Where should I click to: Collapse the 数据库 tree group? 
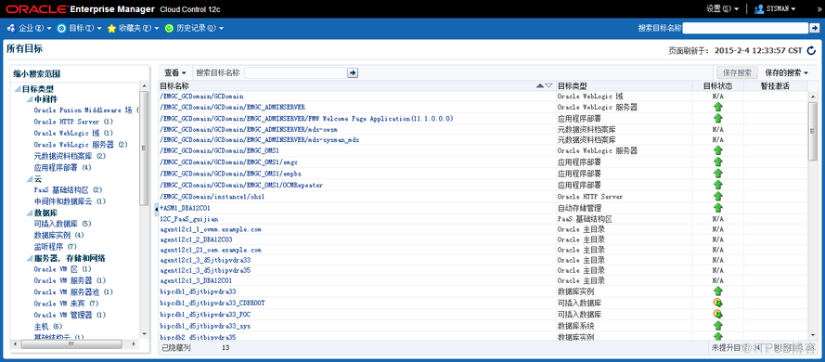tap(29, 213)
